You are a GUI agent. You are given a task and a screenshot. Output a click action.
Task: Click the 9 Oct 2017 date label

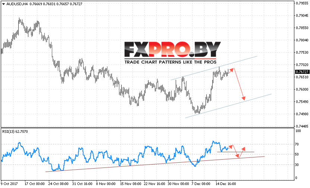pyautogui.click(x=9, y=184)
